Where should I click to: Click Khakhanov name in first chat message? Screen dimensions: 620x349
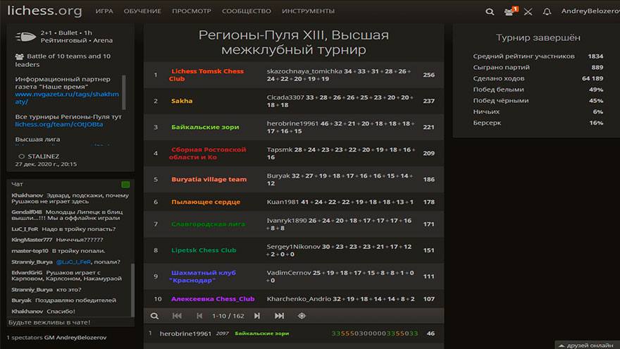pyautogui.click(x=27, y=195)
